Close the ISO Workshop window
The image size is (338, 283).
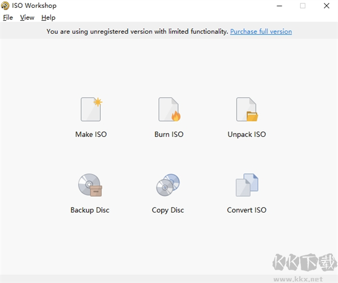click(x=326, y=6)
